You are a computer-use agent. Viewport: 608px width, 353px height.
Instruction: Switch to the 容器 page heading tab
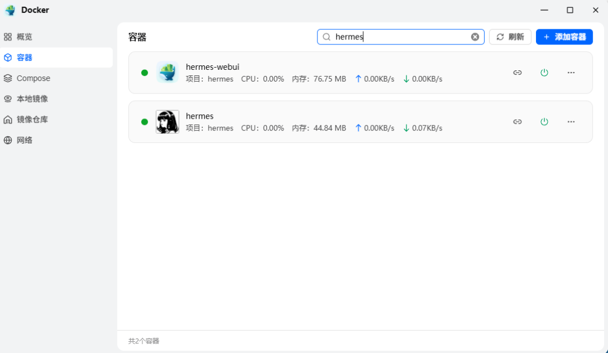click(137, 37)
